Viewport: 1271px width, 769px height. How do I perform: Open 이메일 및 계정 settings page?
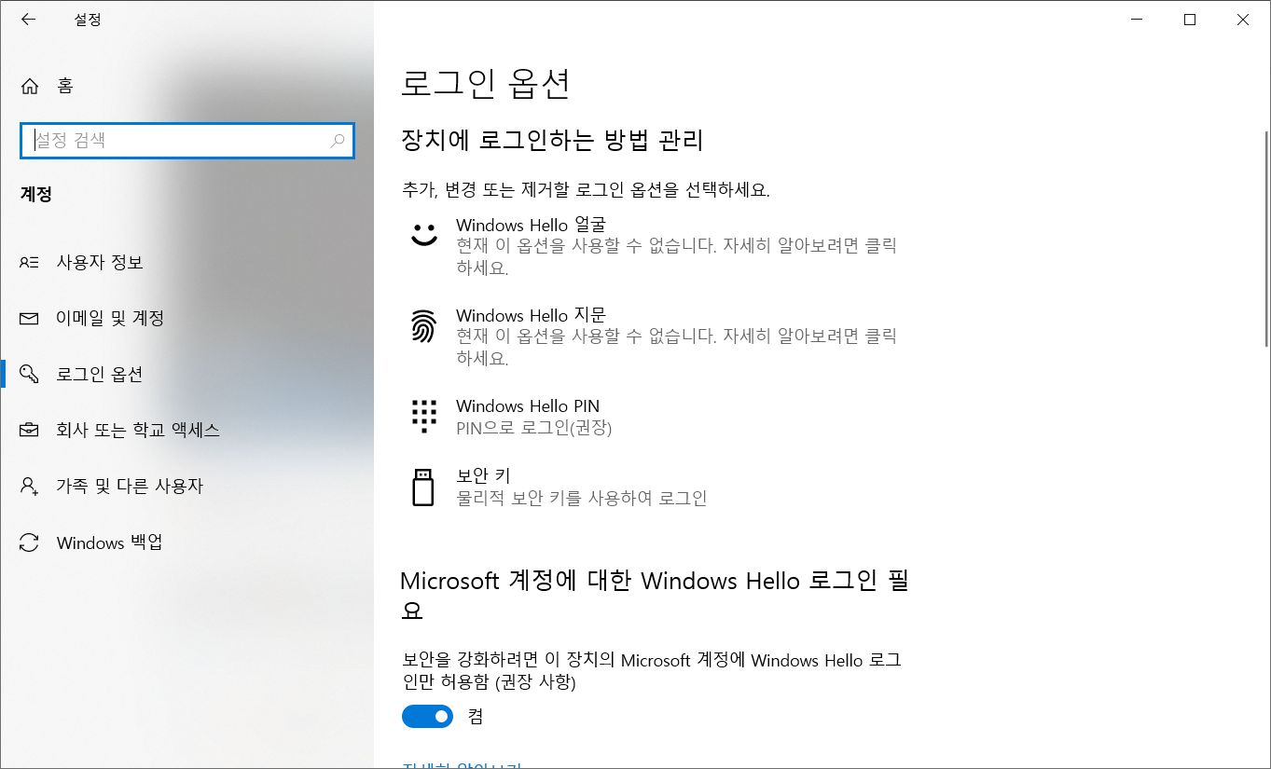click(187, 319)
